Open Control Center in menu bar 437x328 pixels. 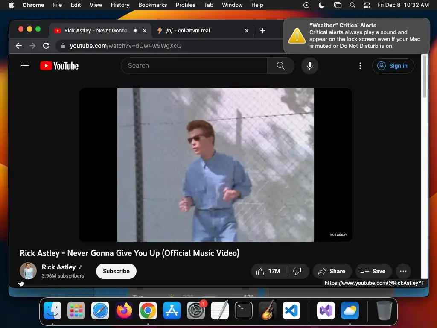pyautogui.click(x=367, y=5)
